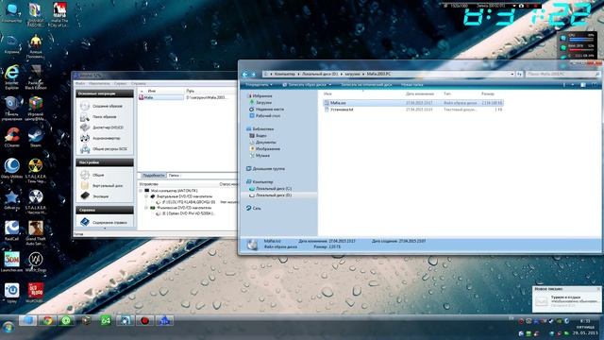
Task: Open Записать образ диска dropdown
Action: coord(307,84)
